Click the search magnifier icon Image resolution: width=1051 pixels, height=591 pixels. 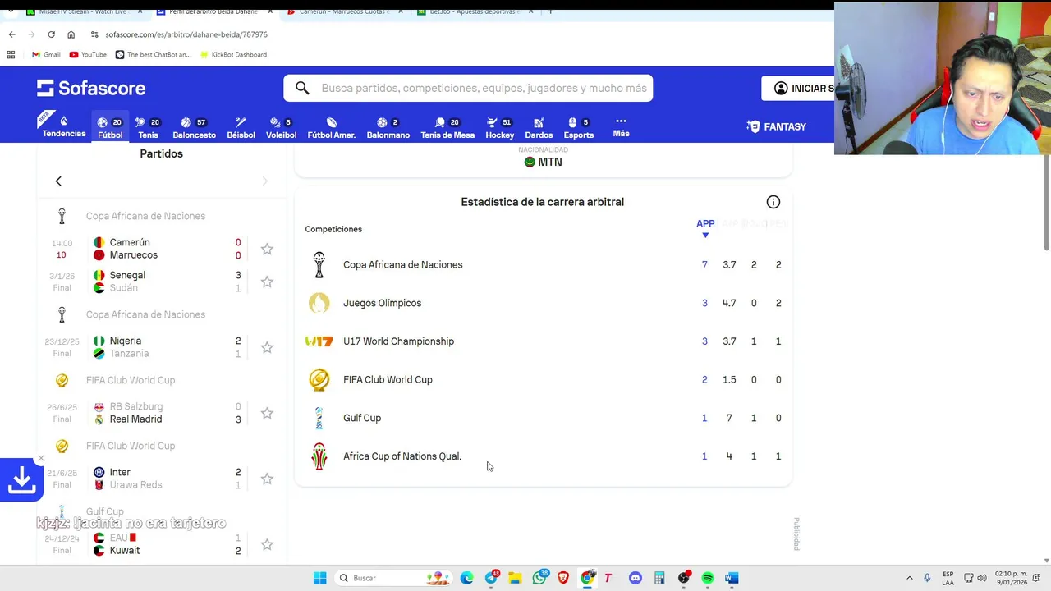click(302, 88)
